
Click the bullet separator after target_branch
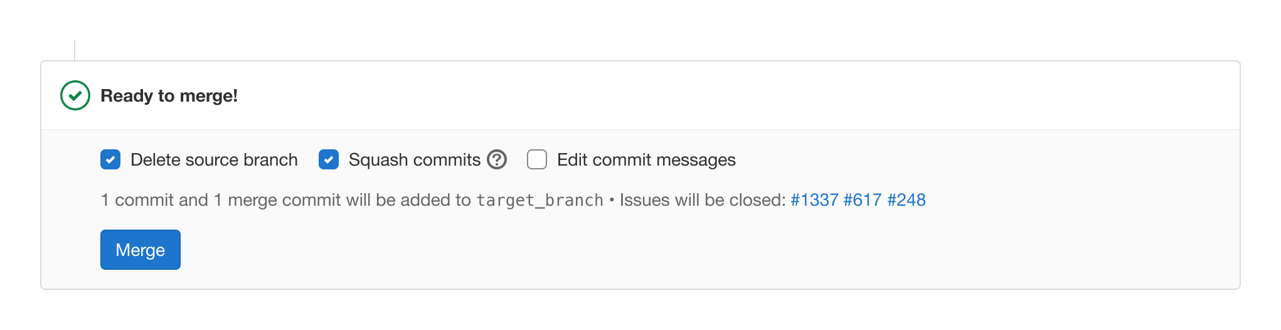(612, 200)
